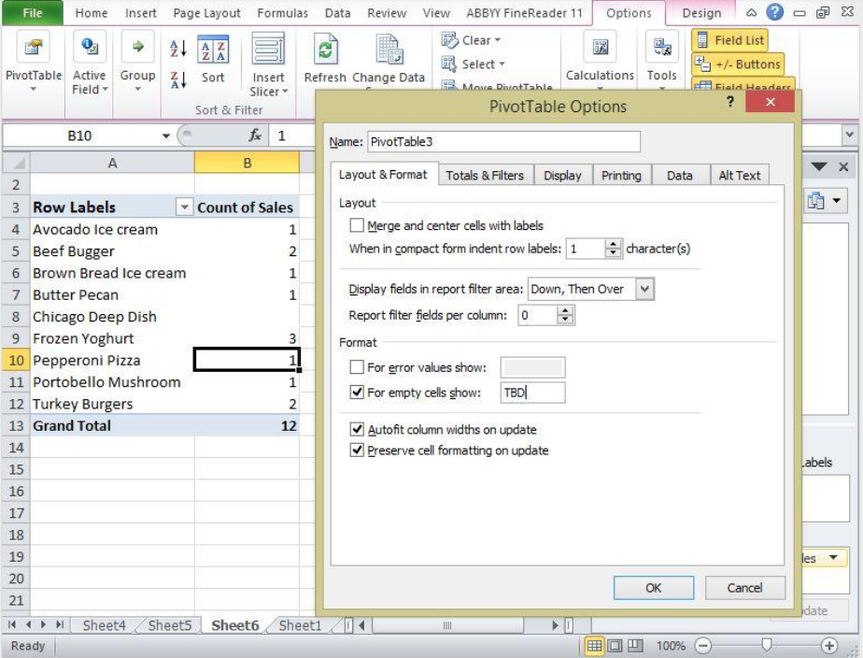Open the Page Layout ribbon tab
This screenshot has width=863, height=658.
click(x=205, y=13)
